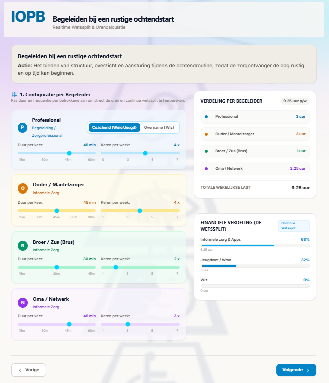Click the TOTALE WEKELIJKSE LAST label
Screen dimensions: 329x383
coord(225,188)
